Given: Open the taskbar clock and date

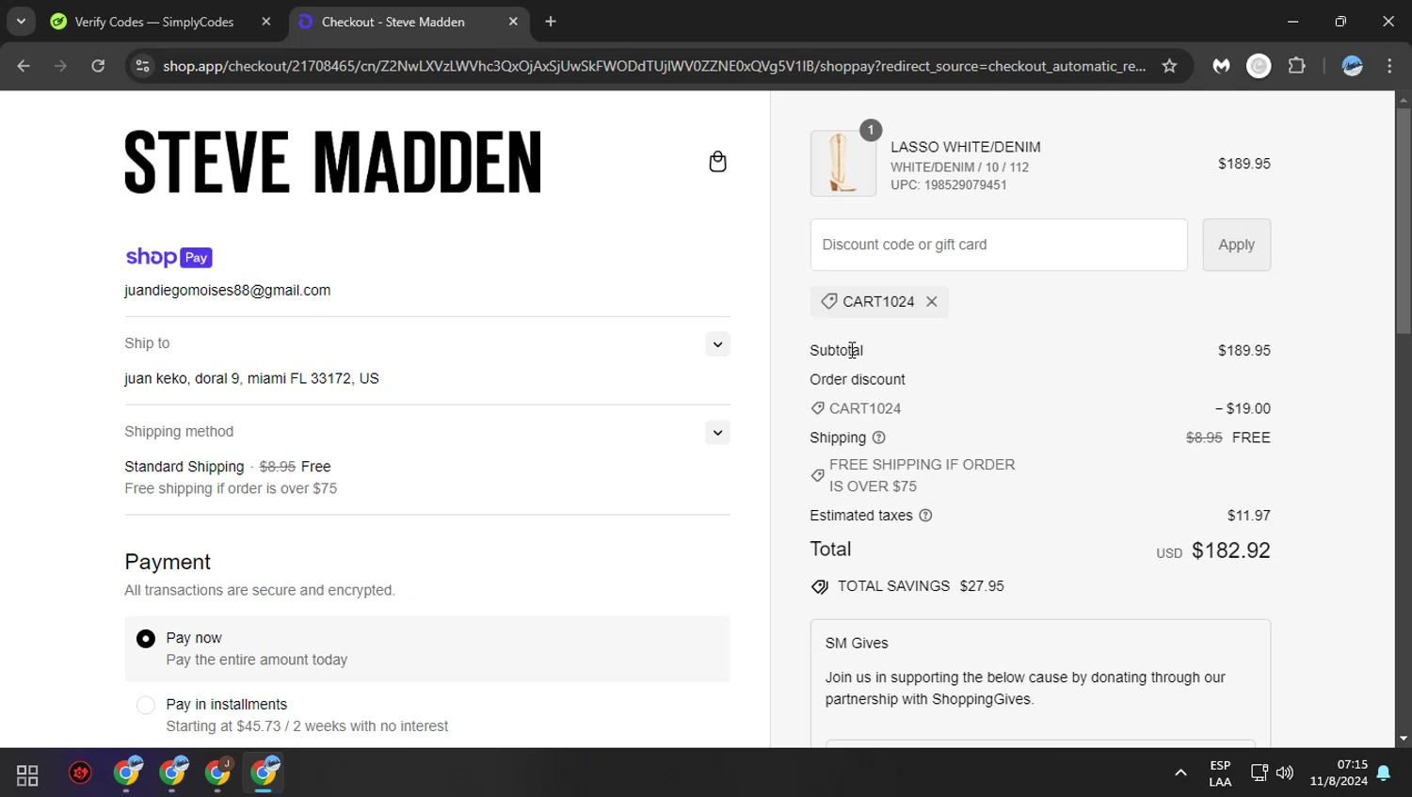Looking at the screenshot, I should point(1339,773).
